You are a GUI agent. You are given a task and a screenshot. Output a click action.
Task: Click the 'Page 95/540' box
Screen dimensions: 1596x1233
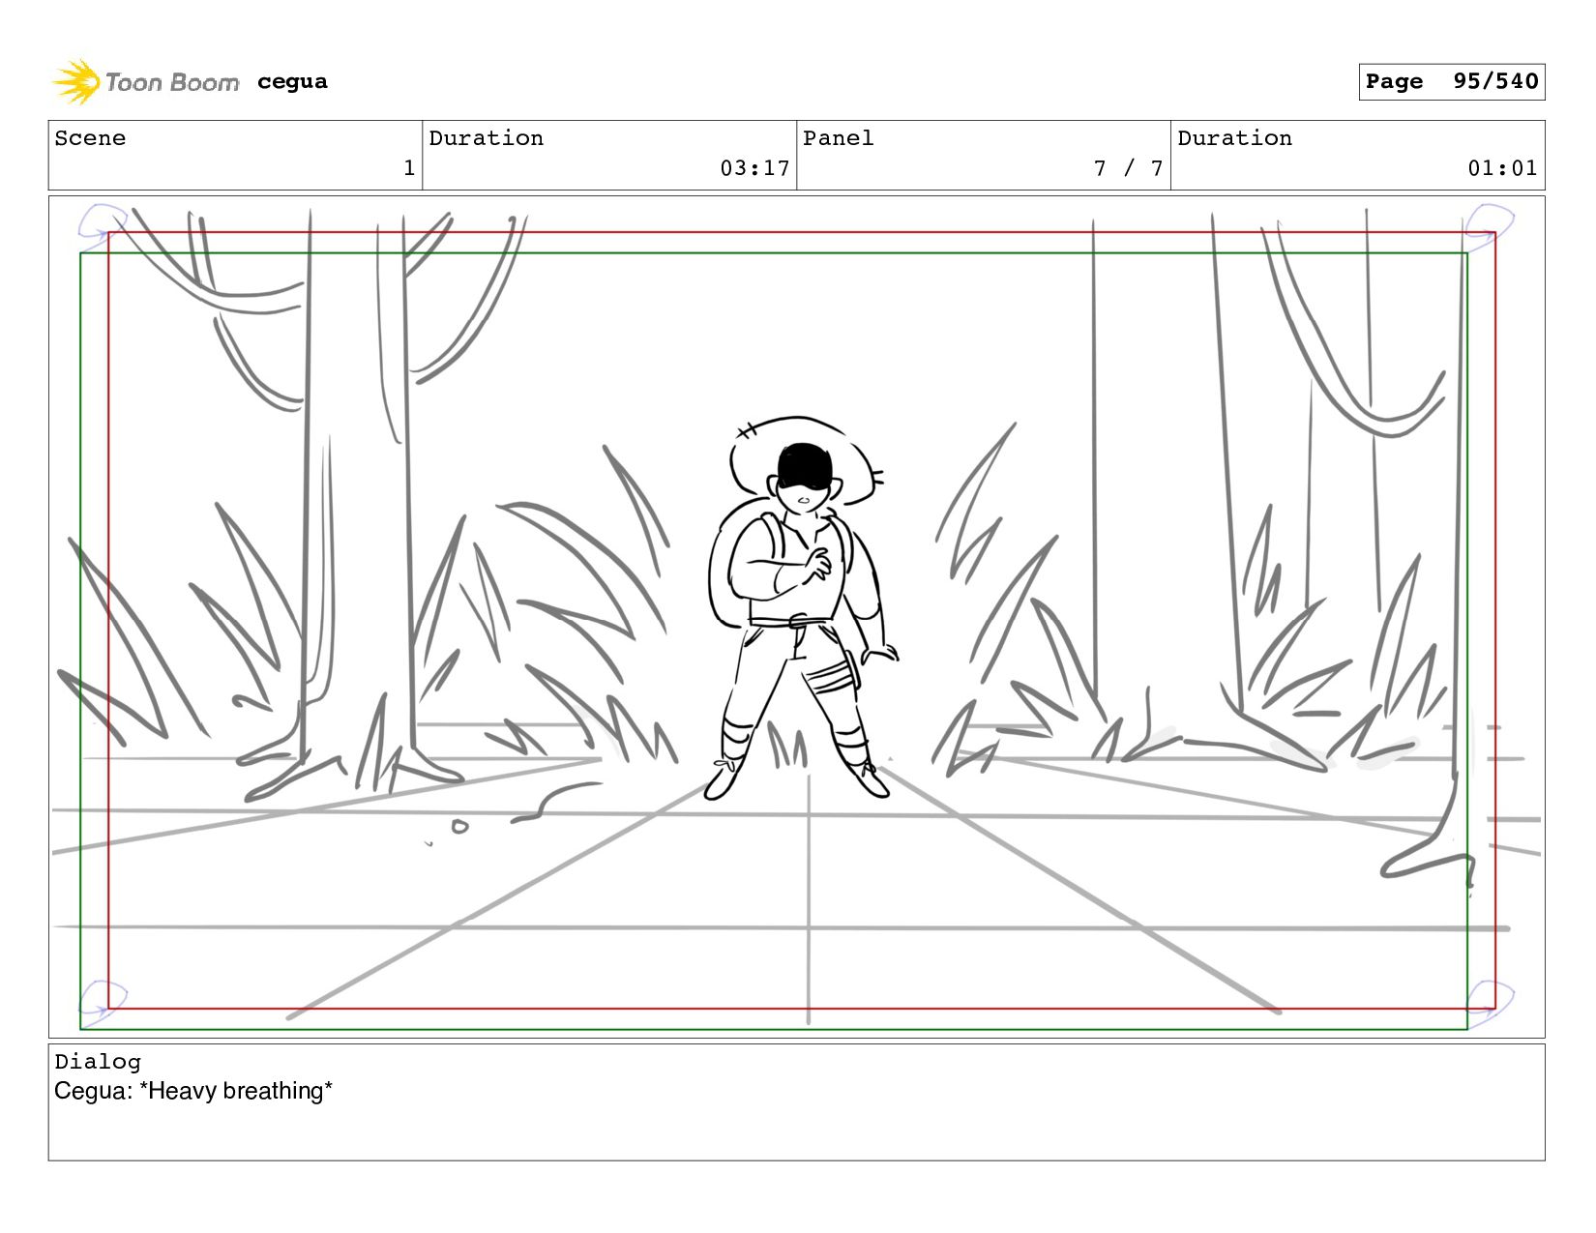point(1451,81)
